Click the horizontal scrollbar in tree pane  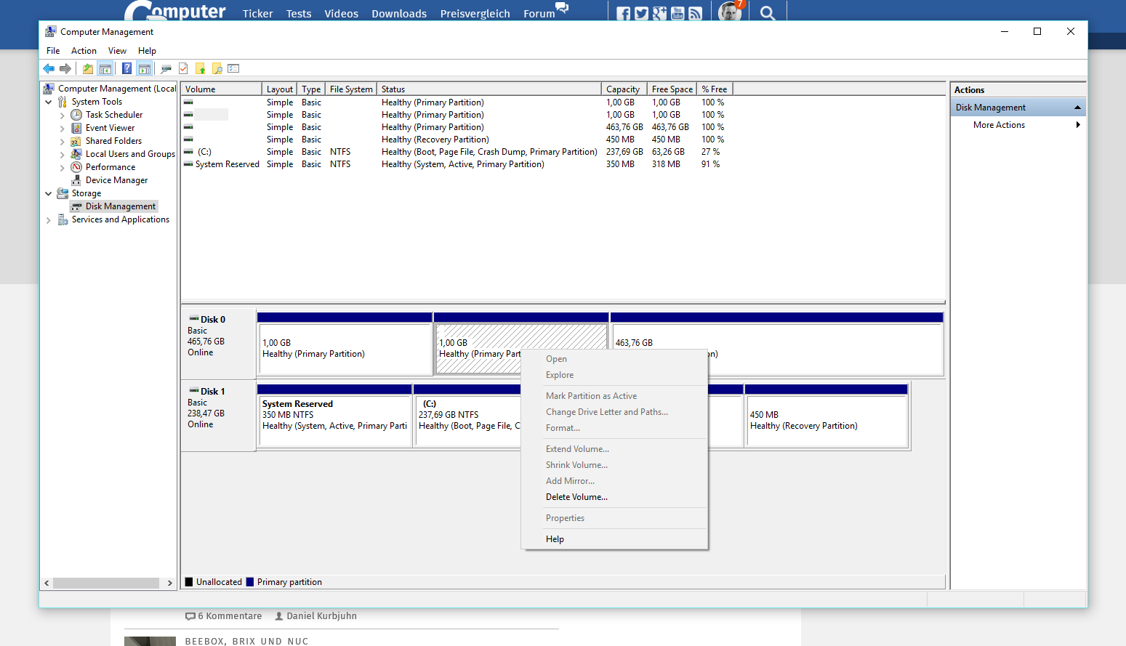pyautogui.click(x=106, y=583)
